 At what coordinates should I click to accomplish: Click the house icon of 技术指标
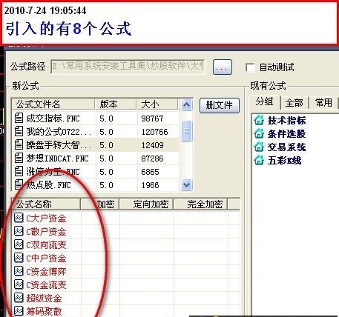[x=259, y=120]
